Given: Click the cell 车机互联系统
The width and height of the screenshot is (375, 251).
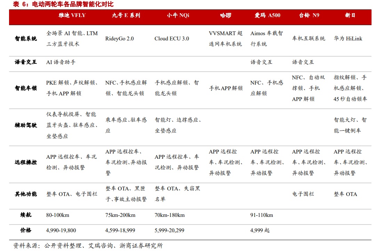Looking at the screenshot, I should pyautogui.click(x=309, y=39).
